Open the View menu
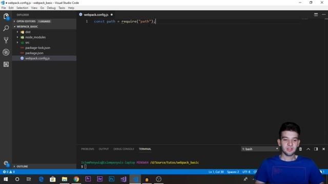328x184 pixels. (34, 8)
